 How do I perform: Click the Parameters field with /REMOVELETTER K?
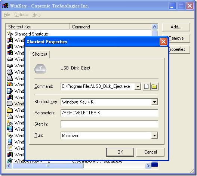pyautogui.click(x=109, y=113)
